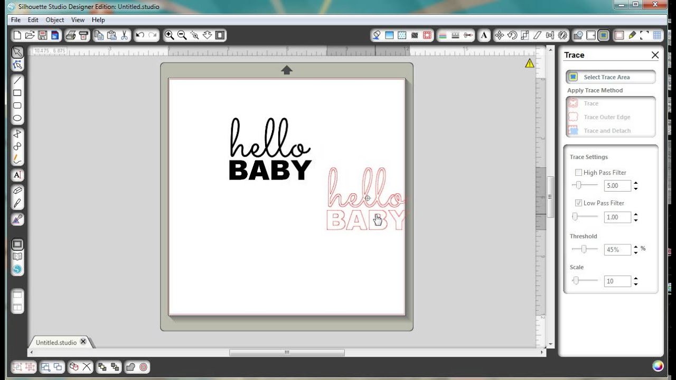Decrease the Low Pass Filter value
This screenshot has height=380, width=676.
(636, 220)
